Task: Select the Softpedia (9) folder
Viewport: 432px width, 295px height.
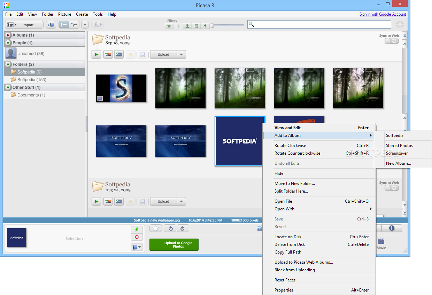Action: [45, 72]
